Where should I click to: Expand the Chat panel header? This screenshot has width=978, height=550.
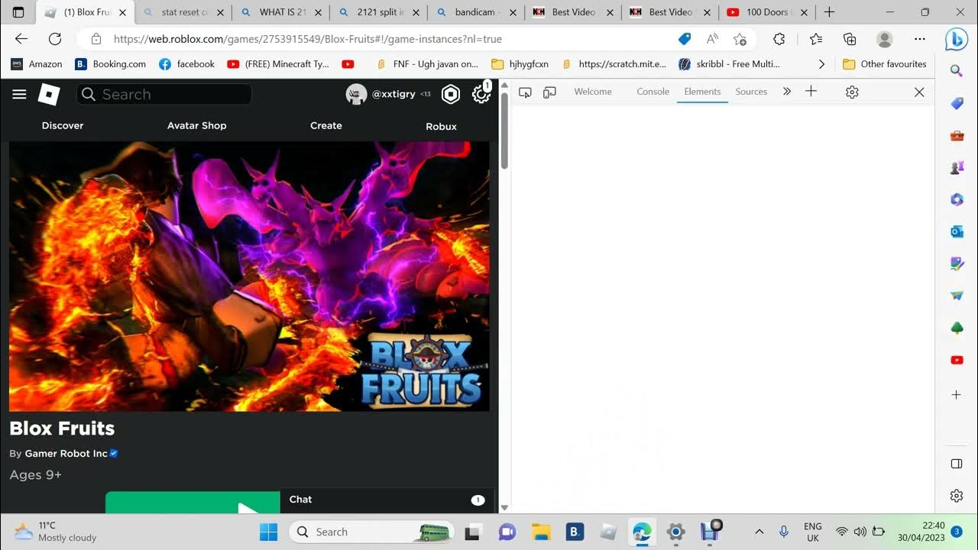pyautogui.click(x=387, y=500)
